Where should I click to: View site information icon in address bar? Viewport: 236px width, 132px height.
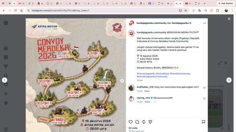coord(28,10)
